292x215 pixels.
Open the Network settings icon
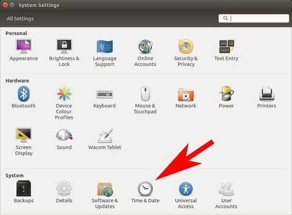(186, 95)
